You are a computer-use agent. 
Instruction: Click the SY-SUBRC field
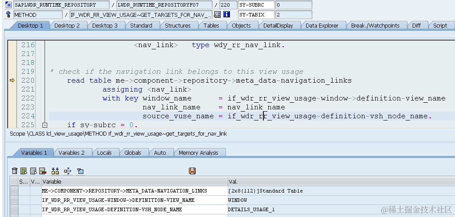point(256,5)
